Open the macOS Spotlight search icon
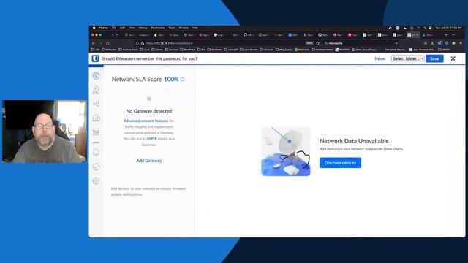Viewport: 468px width, 263px height. click(x=425, y=28)
